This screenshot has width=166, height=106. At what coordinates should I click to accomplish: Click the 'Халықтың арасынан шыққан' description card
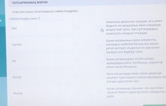tap(135, 27)
